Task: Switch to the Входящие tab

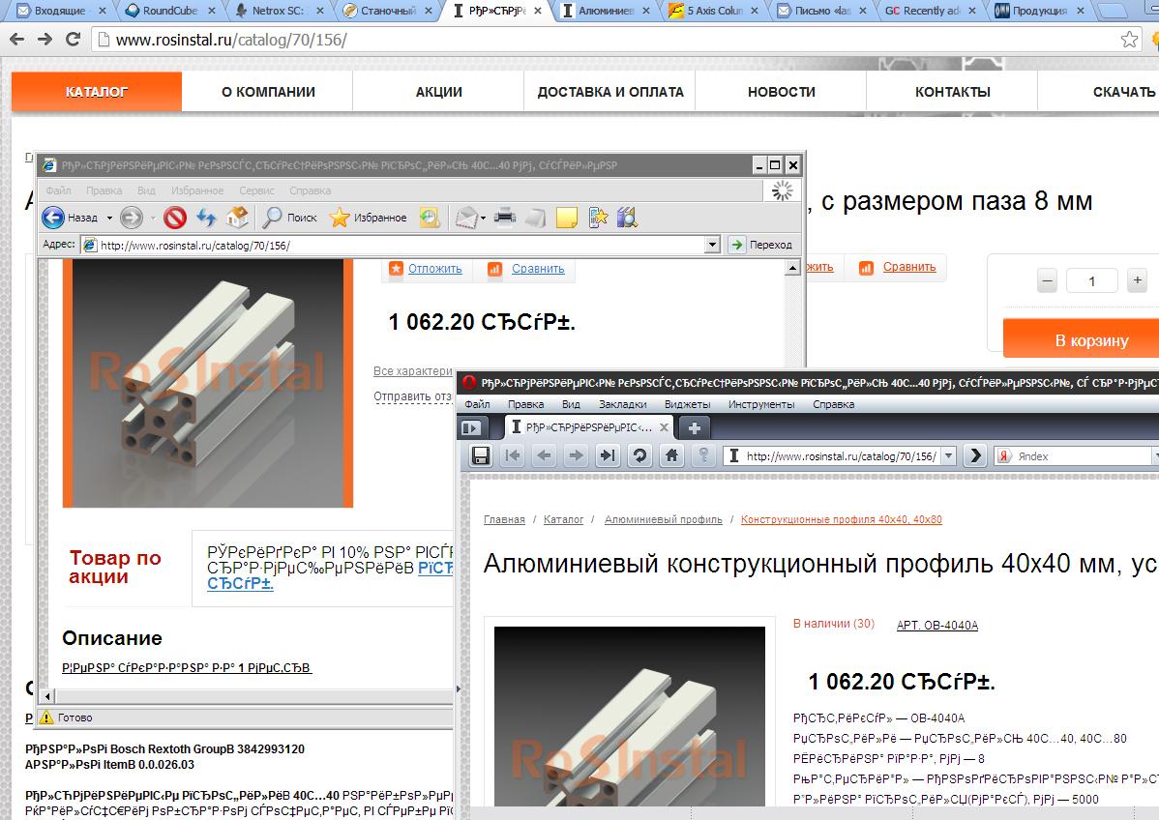Action: (61, 11)
